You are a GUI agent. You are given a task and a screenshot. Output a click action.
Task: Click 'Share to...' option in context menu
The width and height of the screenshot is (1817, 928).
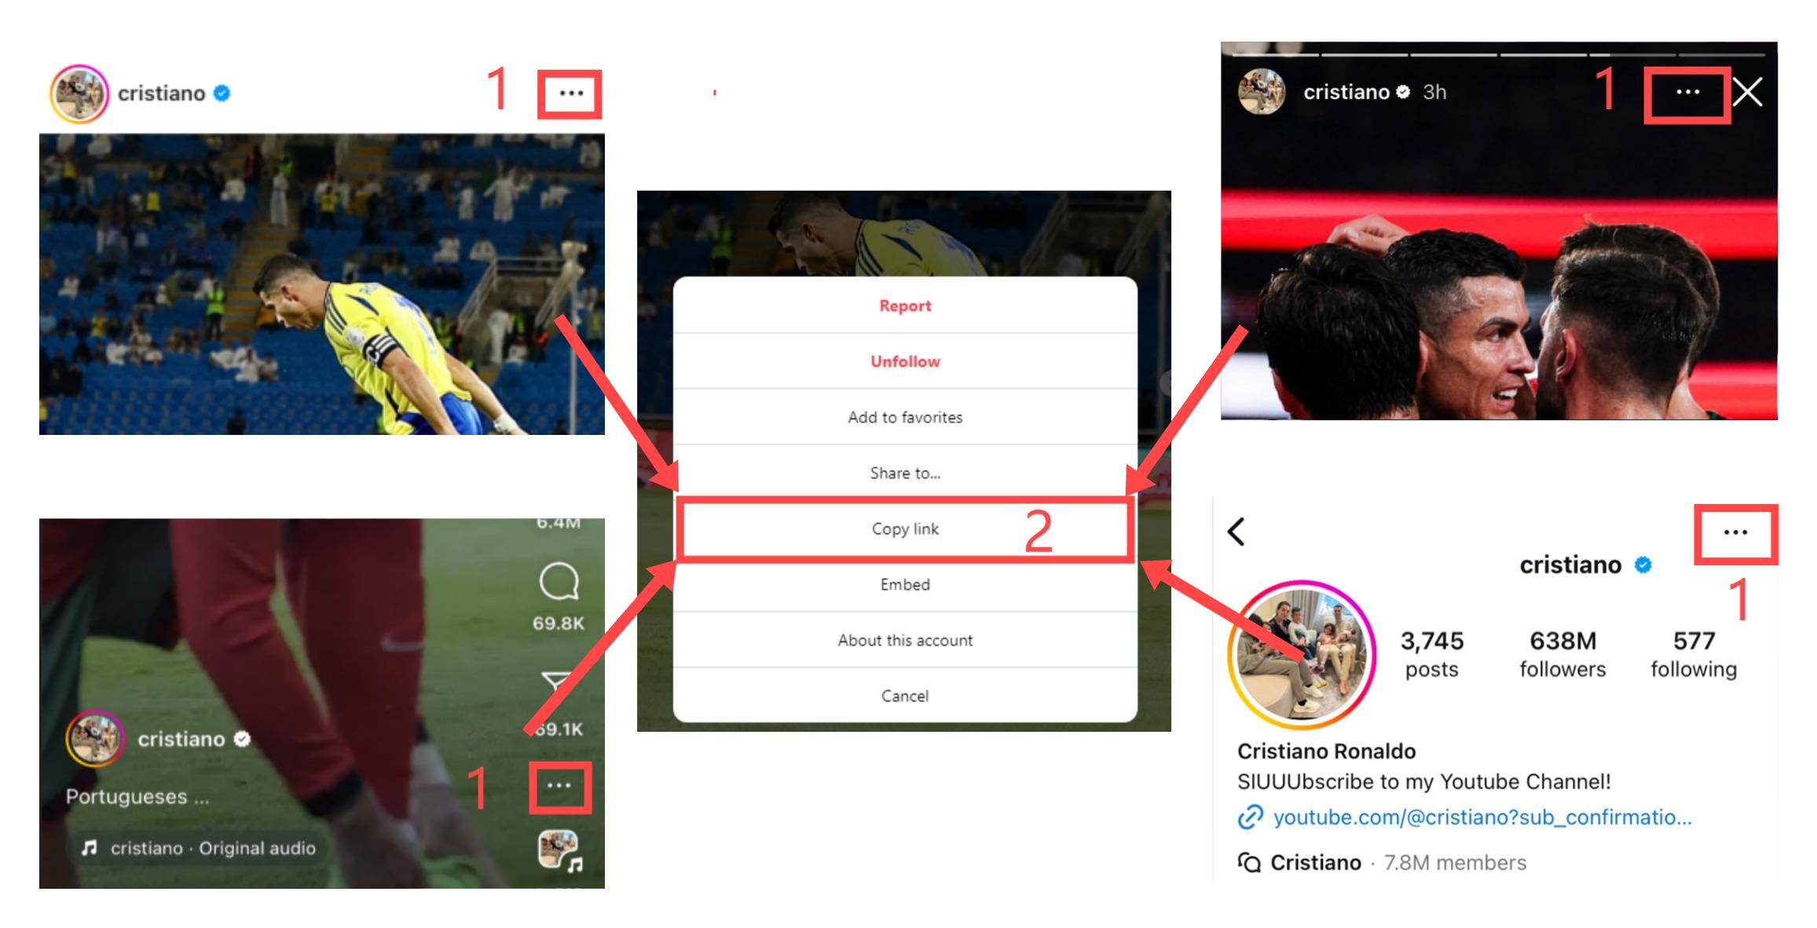pos(904,473)
